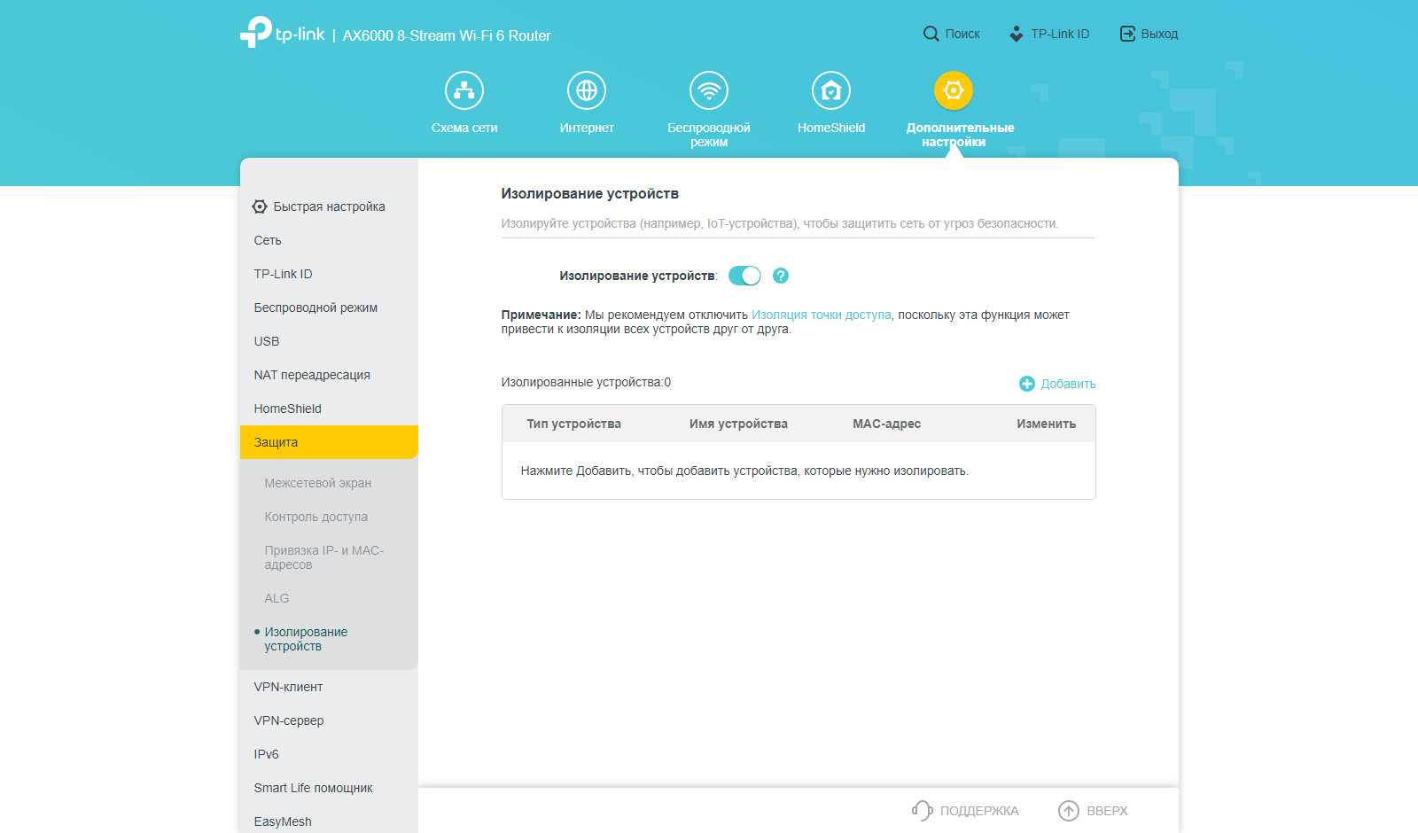Click the help question mark icon
This screenshot has width=1418, height=833.
781,276
